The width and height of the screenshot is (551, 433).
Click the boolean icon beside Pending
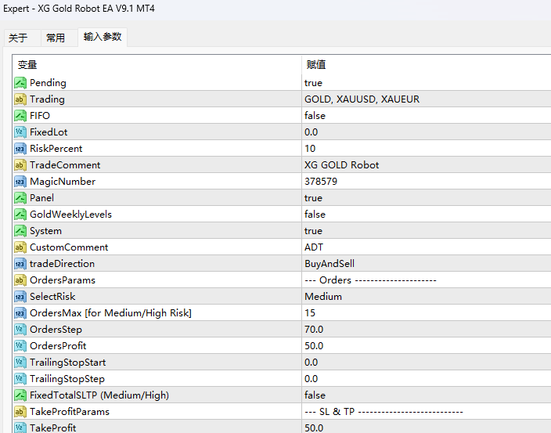coord(20,83)
